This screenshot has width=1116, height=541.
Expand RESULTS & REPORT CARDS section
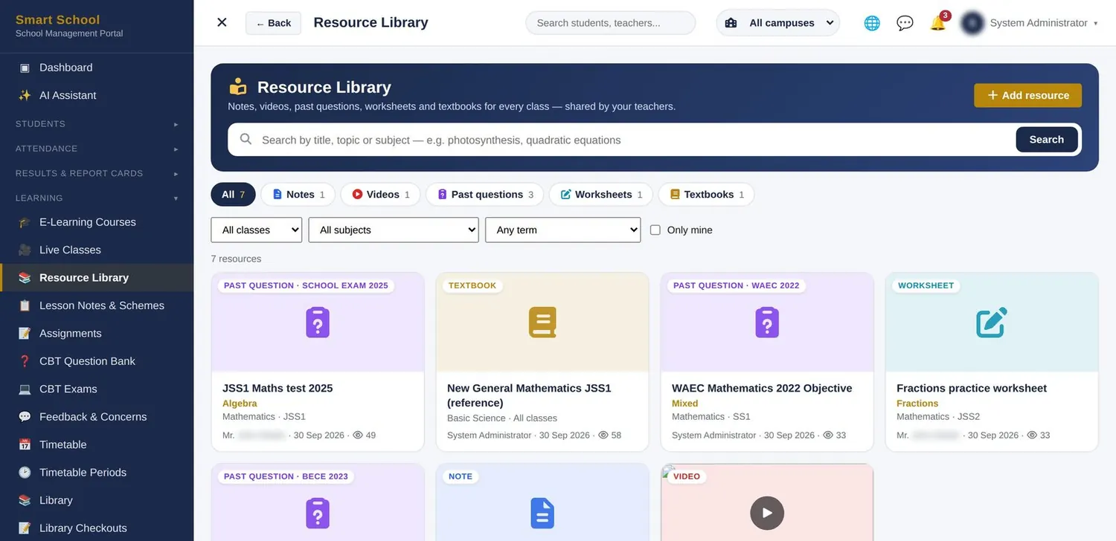(x=97, y=173)
